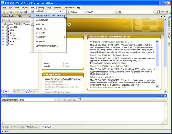Open the Toolbox side tab
Viewport: 172px width, 134px height.
click(169, 41)
